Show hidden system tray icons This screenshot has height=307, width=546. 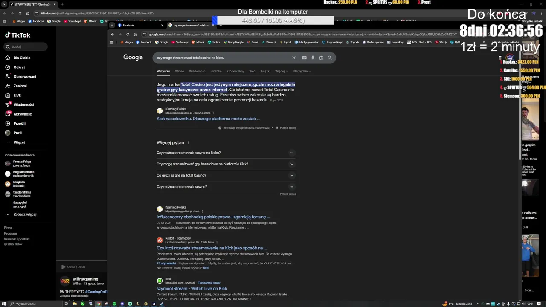click(x=478, y=304)
